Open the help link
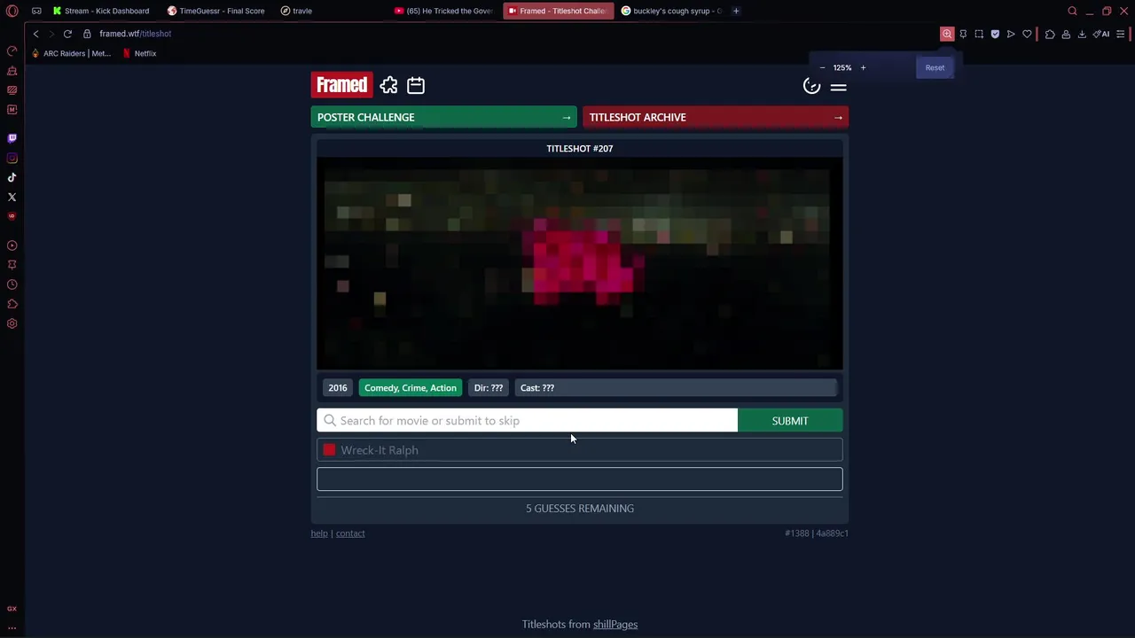This screenshot has width=1135, height=638. point(319,533)
